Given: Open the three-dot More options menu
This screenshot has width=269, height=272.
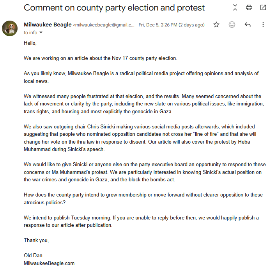Looking at the screenshot, I should click(263, 25).
